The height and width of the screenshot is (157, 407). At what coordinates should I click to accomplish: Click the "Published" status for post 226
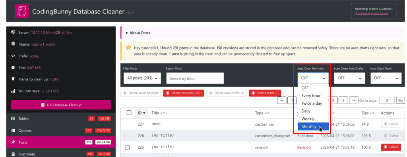[305, 136]
